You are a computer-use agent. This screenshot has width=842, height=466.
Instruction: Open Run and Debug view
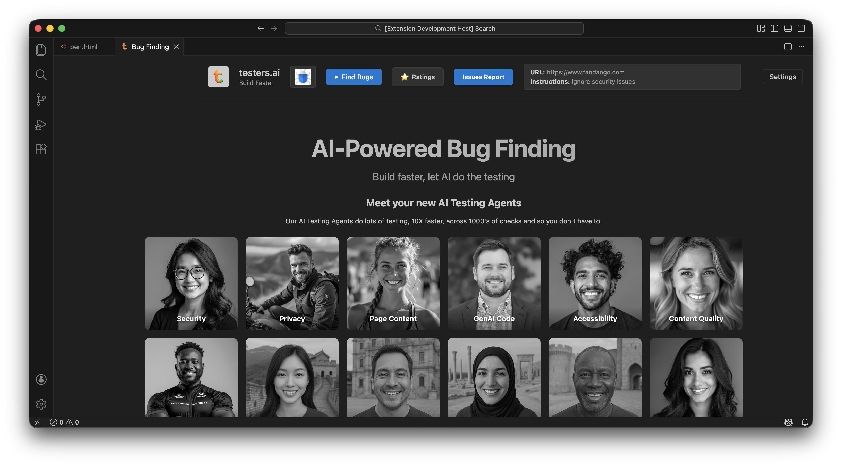(41, 124)
